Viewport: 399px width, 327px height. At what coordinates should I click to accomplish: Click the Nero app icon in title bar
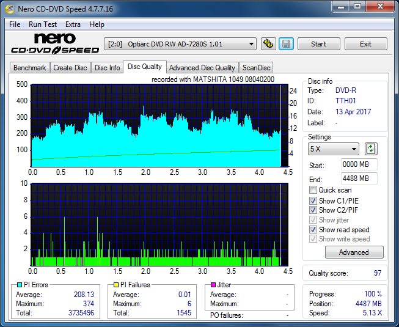[x=7, y=9]
